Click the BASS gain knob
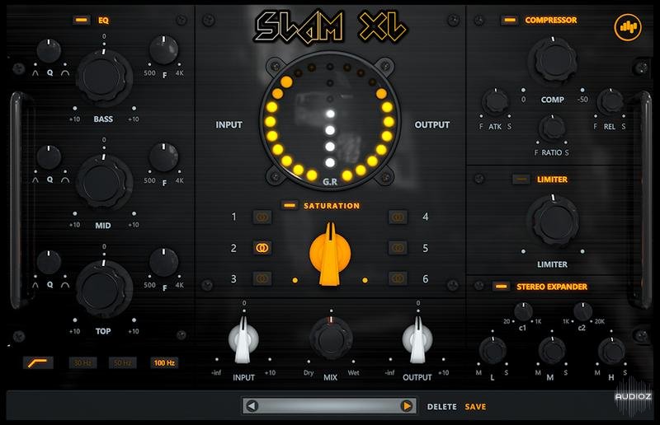 pyautogui.click(x=104, y=77)
